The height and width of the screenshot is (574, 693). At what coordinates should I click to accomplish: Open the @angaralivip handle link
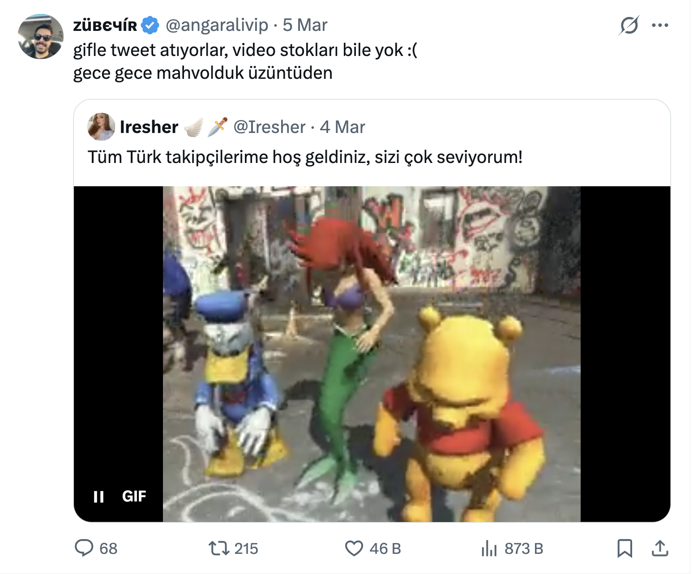click(217, 25)
